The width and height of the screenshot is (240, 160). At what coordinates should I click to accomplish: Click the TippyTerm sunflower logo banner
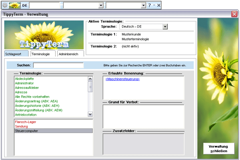click(43, 35)
